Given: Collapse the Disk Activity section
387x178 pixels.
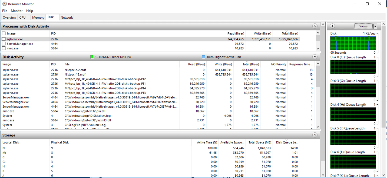Looking at the screenshot, I should click(x=315, y=57).
